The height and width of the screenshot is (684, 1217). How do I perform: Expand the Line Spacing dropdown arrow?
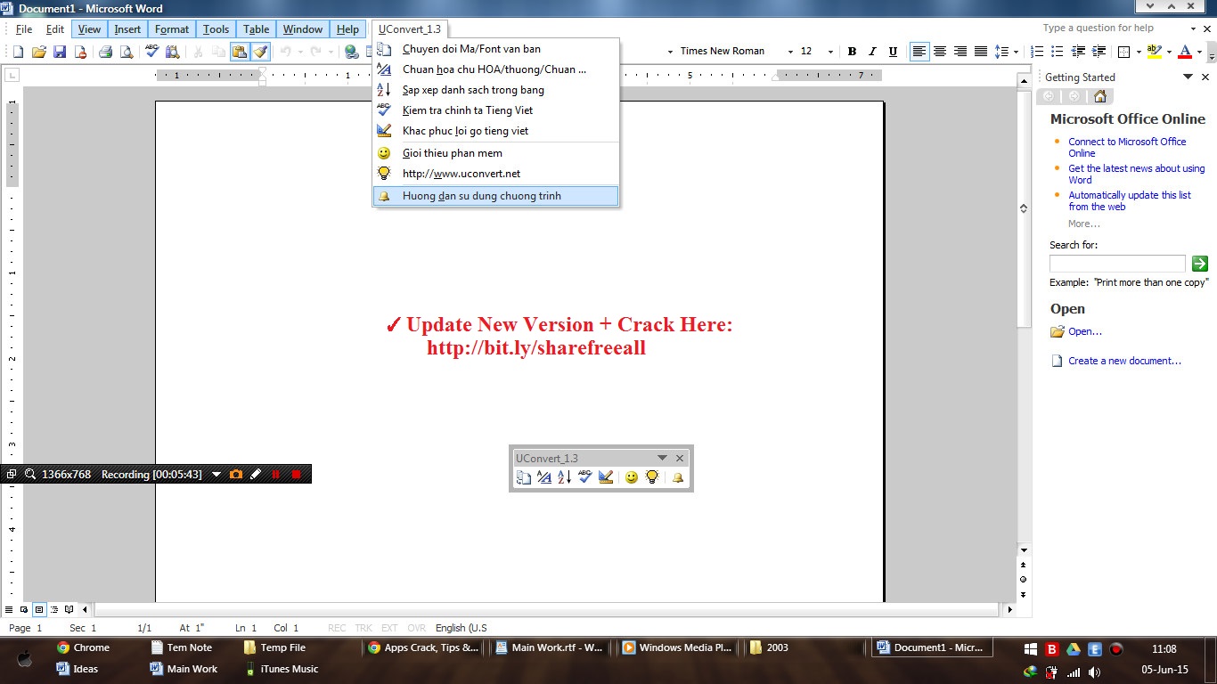(1016, 52)
